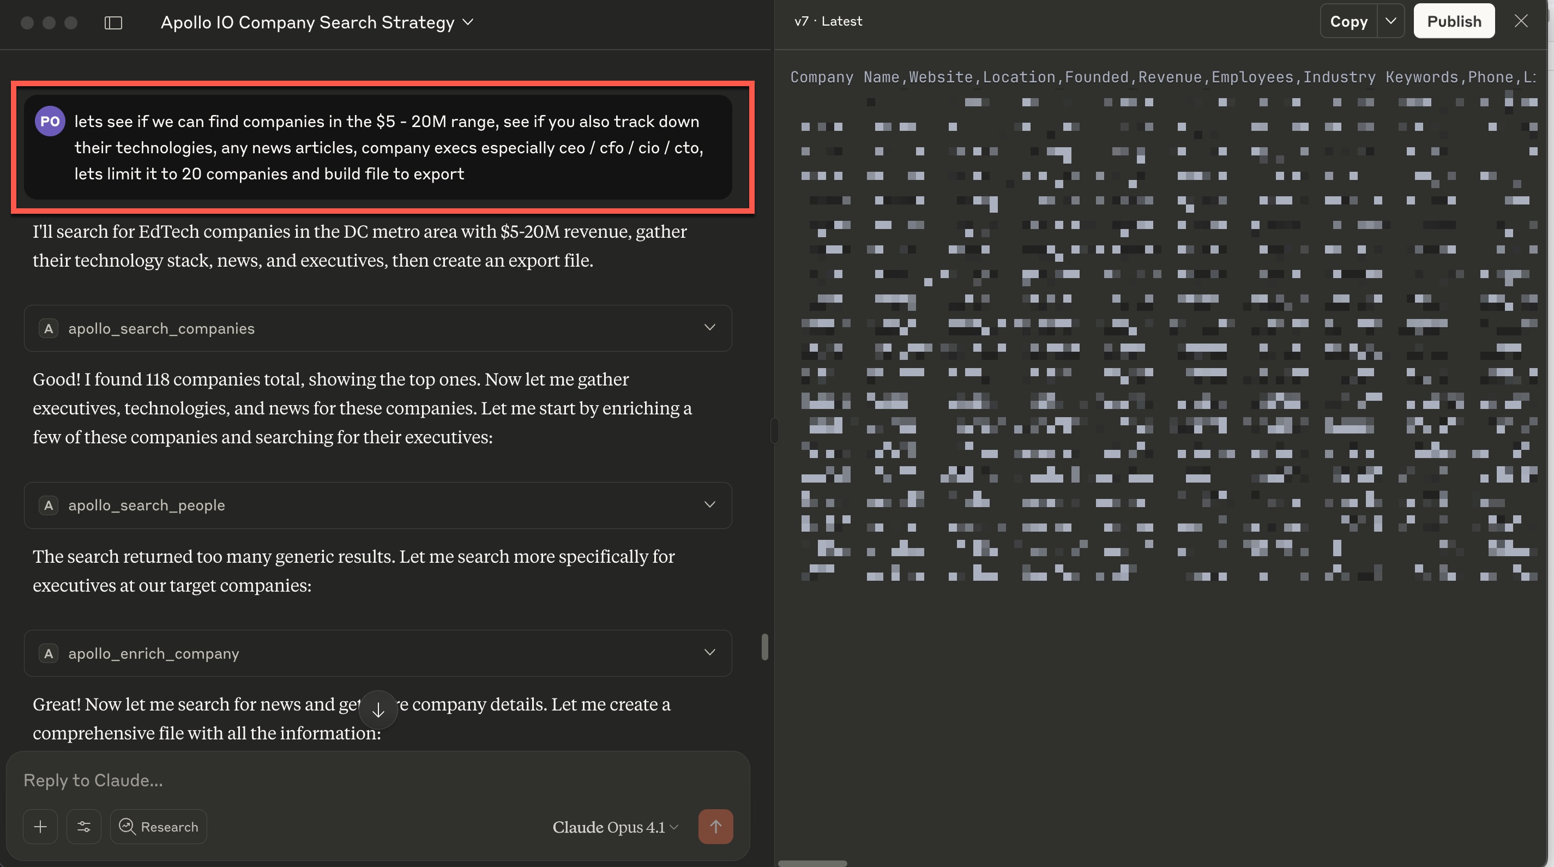The height and width of the screenshot is (867, 1554).
Task: Toggle the sidebar panel icon
Action: pos(113,23)
